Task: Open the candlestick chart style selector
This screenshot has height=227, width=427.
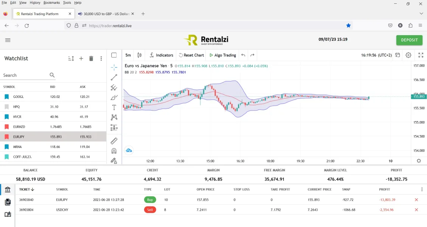Action: [140, 55]
